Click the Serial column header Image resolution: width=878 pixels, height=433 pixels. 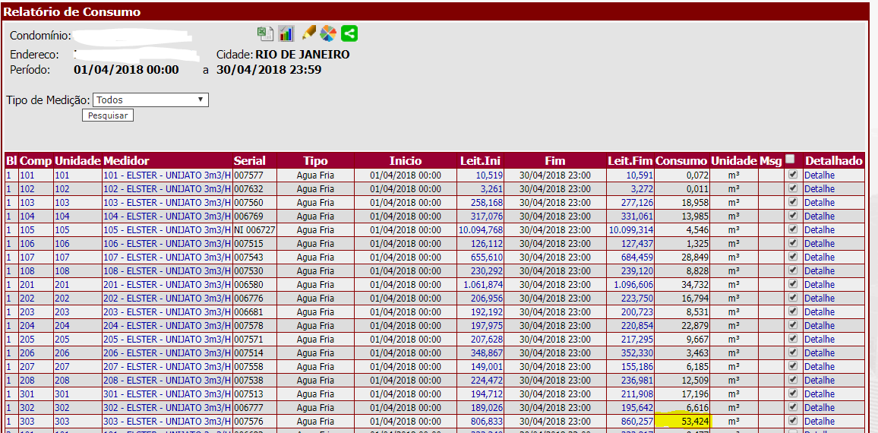[x=250, y=161]
